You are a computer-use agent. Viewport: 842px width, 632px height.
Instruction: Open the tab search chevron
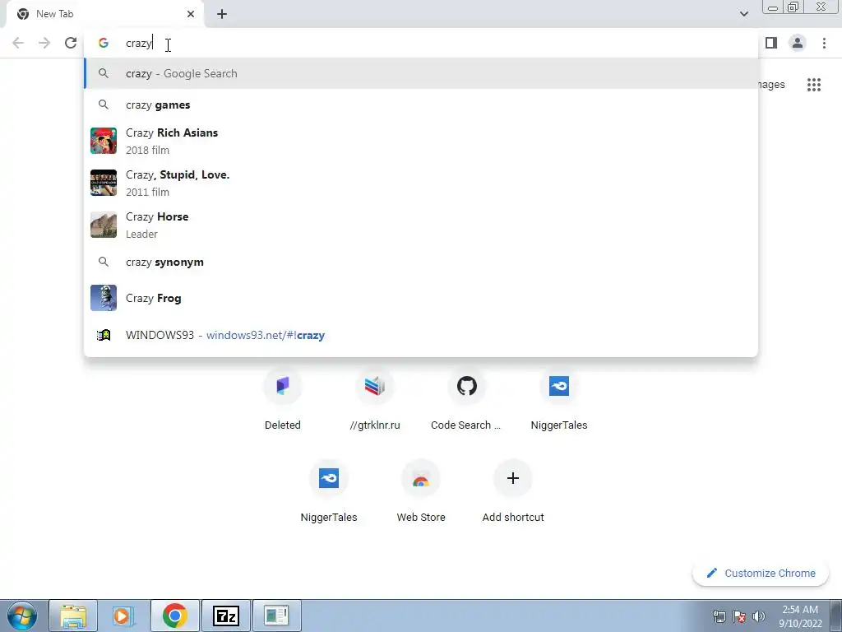(743, 14)
